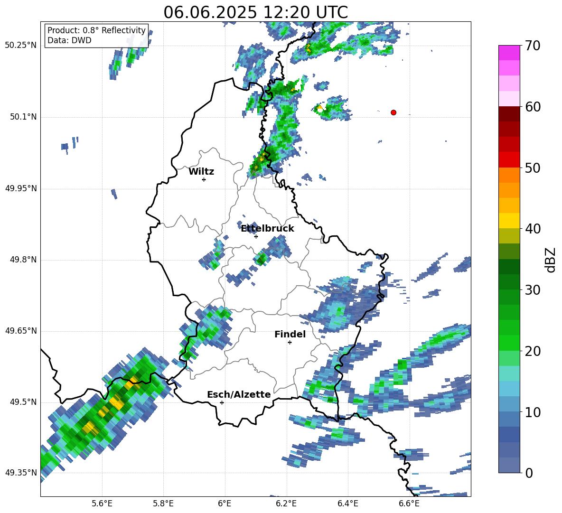Click the title 06.06.2025 12:20 UTC

(255, 12)
